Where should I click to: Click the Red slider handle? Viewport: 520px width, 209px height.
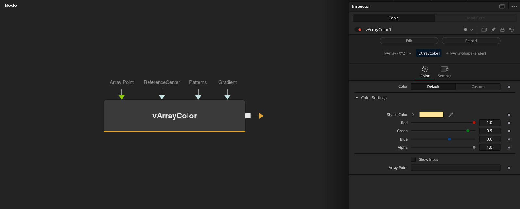[x=474, y=123]
